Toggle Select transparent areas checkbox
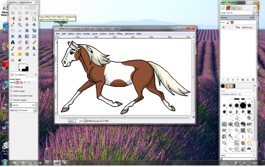 (x=12, y=96)
